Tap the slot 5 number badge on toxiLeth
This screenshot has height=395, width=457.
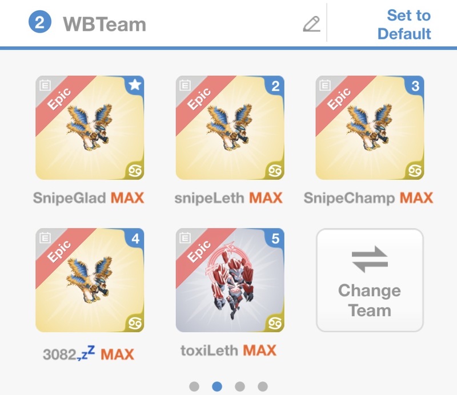point(275,238)
